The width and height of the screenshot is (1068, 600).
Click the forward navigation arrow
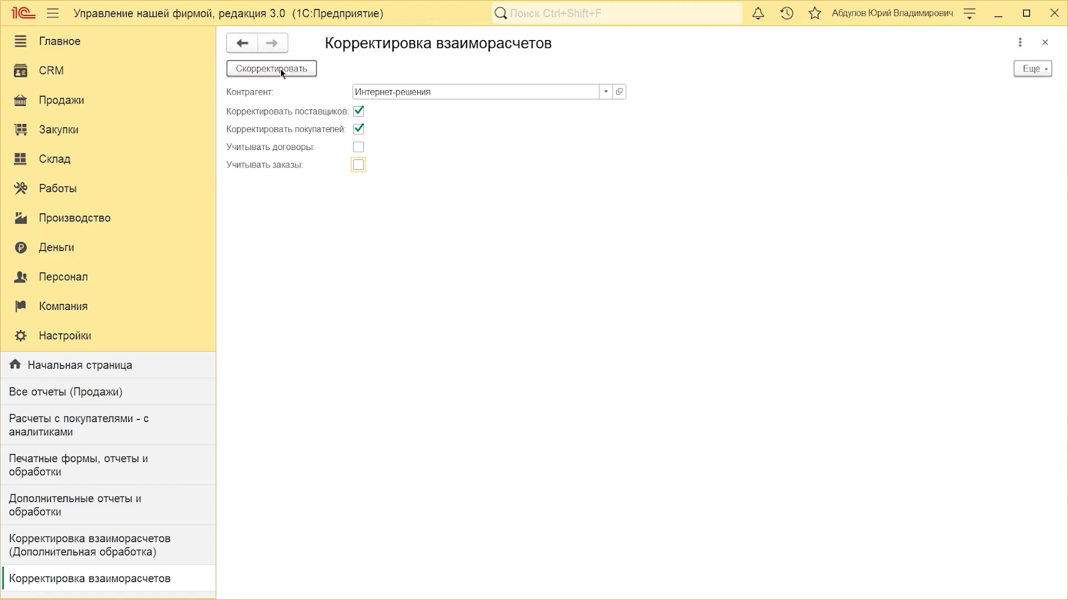[272, 43]
